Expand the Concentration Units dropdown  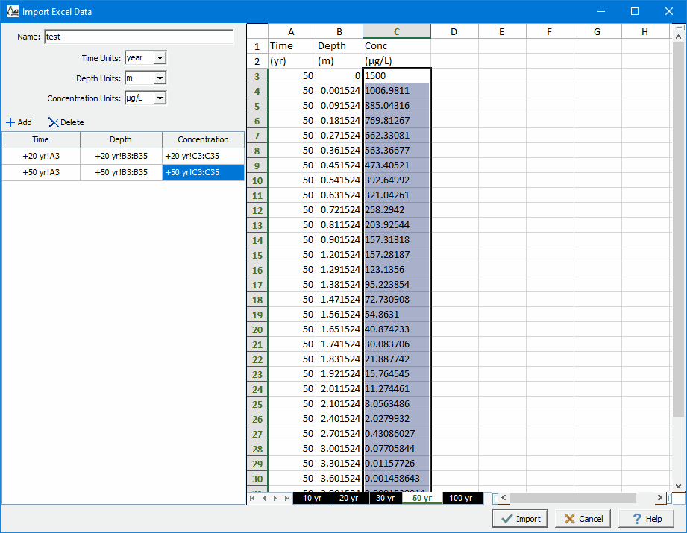[x=160, y=98]
